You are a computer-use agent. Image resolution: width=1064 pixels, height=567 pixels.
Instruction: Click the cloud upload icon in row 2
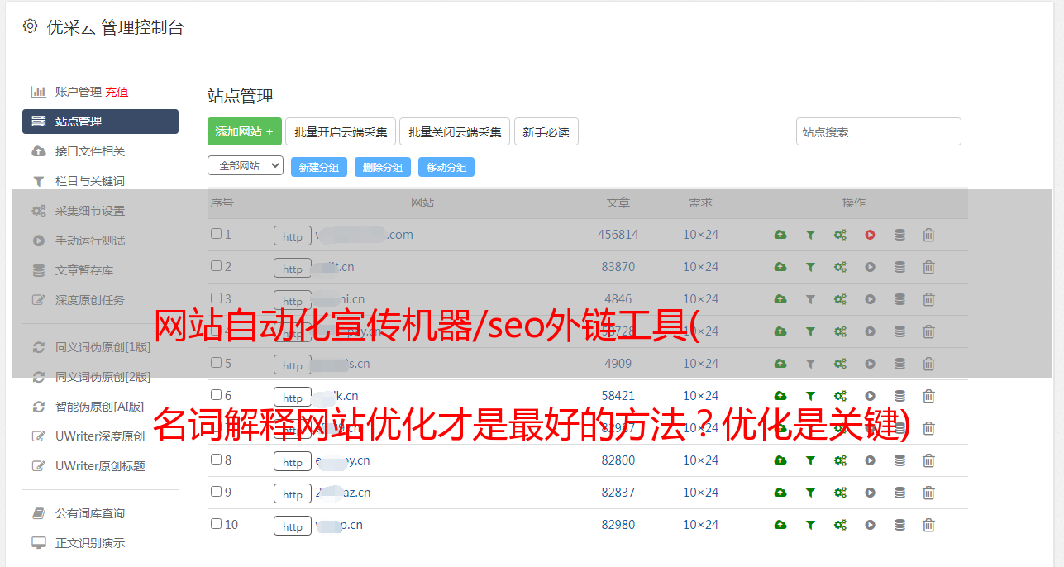780,267
